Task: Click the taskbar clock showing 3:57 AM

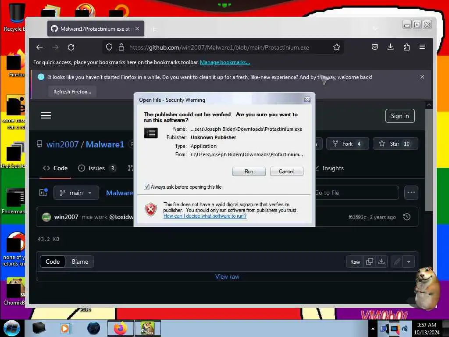Action: coord(427,328)
